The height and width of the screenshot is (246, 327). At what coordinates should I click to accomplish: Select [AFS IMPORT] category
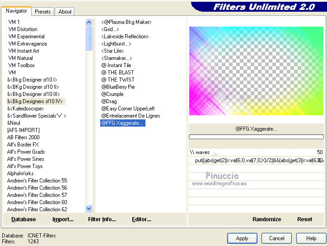[x=23, y=130]
